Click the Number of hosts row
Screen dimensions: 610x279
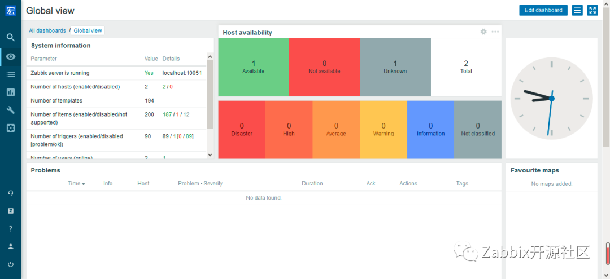(x=116, y=87)
